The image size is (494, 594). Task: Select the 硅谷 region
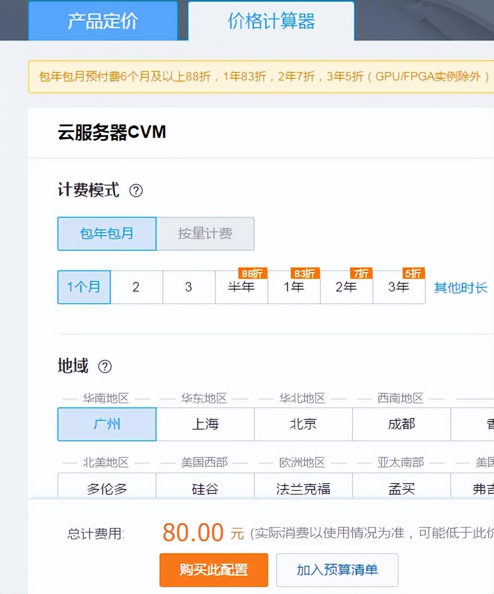point(205,486)
